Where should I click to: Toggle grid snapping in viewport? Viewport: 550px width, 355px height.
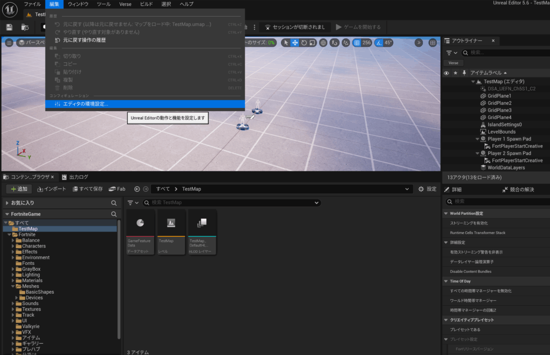pos(357,43)
